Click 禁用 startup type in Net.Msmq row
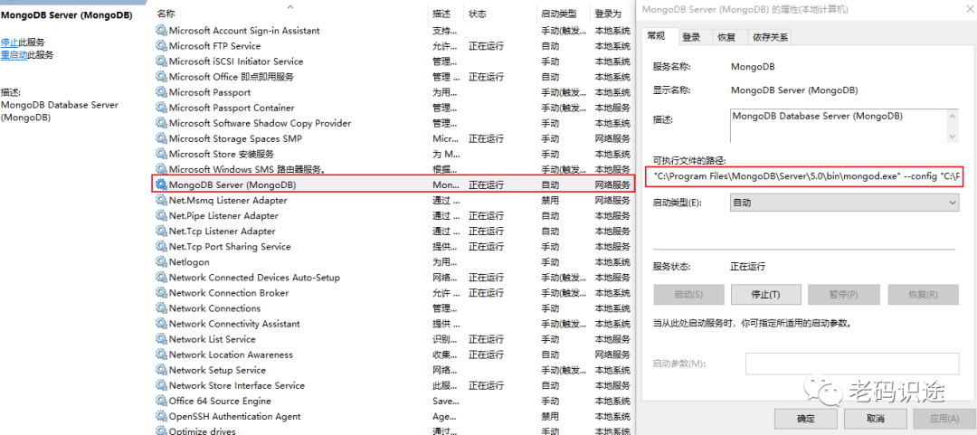 click(x=550, y=201)
